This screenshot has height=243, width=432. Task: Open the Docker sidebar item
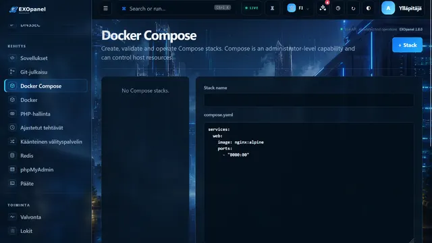pos(46,100)
